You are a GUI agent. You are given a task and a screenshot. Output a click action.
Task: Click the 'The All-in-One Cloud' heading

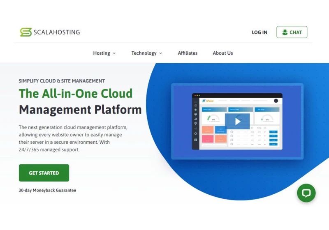coord(76,93)
